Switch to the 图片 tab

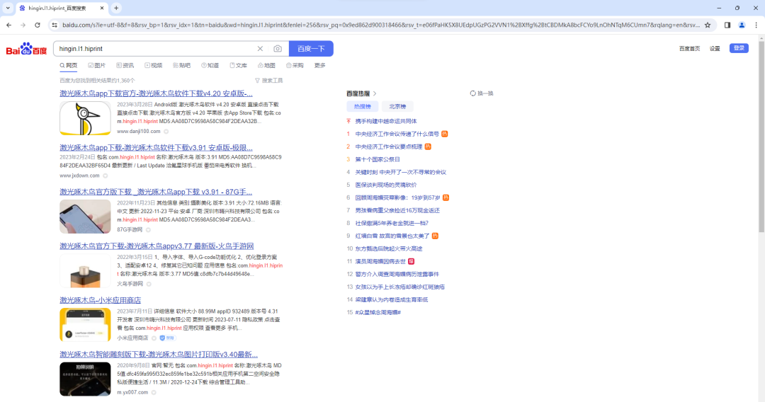click(96, 65)
